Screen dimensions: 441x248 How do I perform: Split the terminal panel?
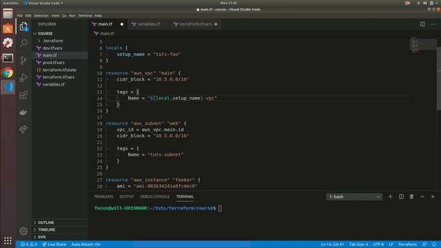click(401, 196)
